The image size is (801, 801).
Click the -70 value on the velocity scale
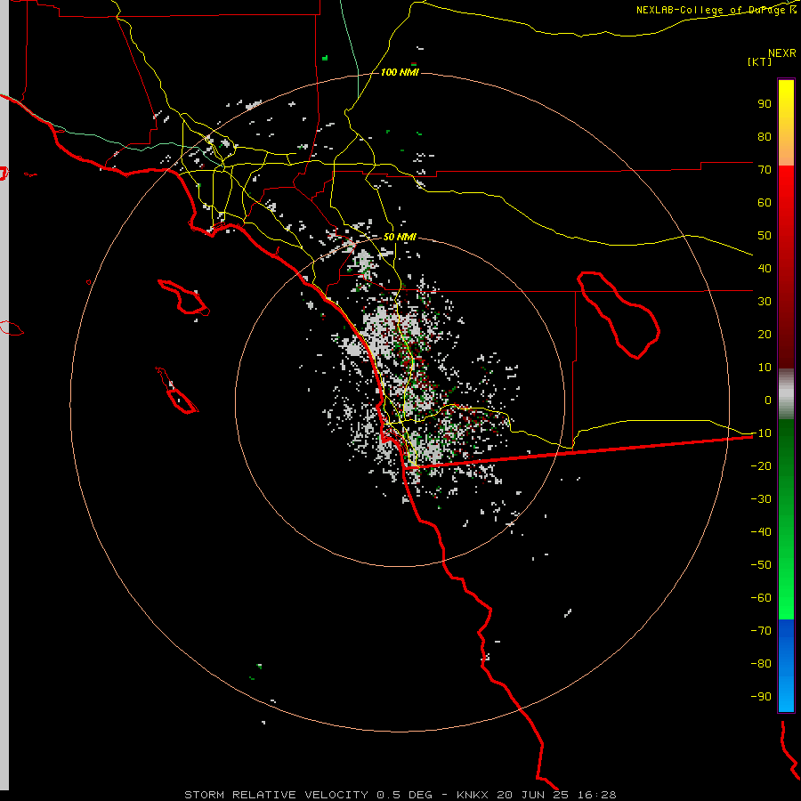click(761, 631)
